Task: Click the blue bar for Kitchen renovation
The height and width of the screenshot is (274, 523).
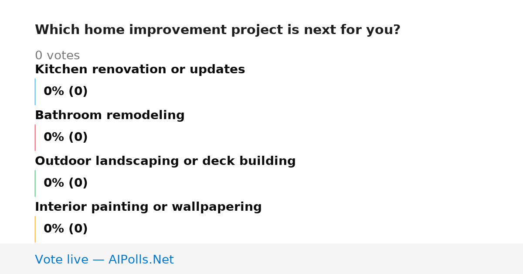Action: tap(35, 92)
